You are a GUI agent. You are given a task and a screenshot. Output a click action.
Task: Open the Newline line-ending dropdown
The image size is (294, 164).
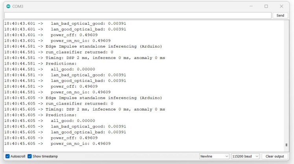click(214, 156)
